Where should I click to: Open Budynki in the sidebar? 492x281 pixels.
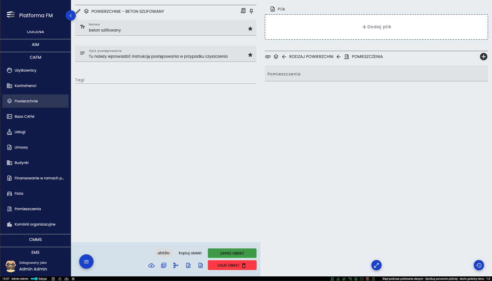[x=35, y=163]
